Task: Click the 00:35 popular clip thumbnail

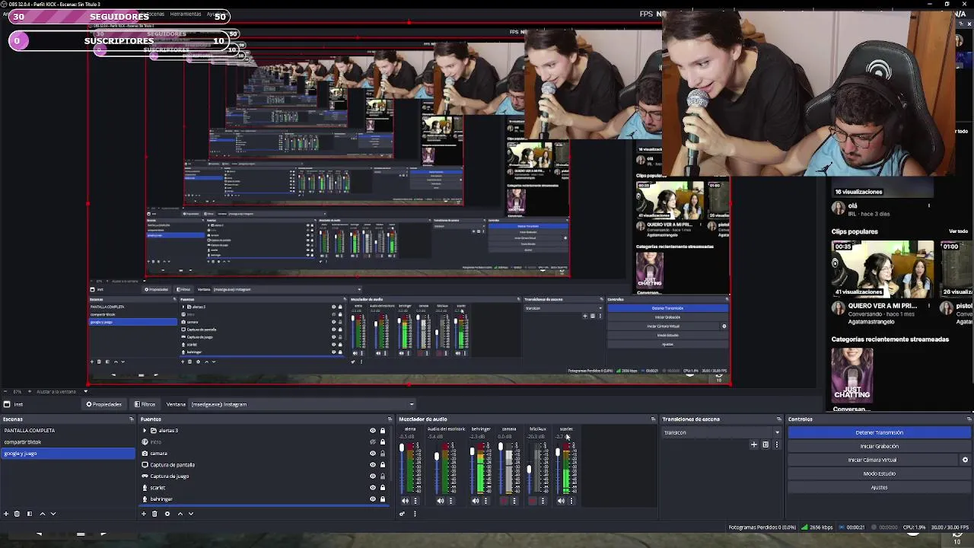Action: [883, 269]
